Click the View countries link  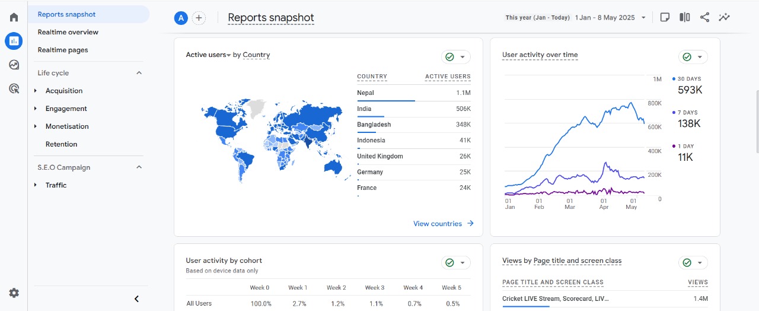click(443, 224)
